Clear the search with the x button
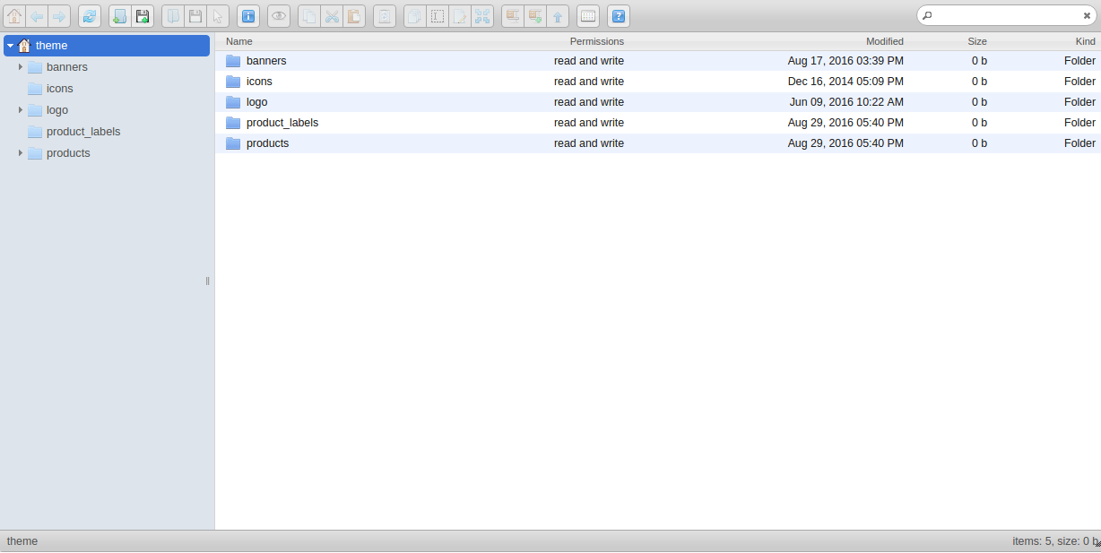1101x553 pixels. (1087, 15)
